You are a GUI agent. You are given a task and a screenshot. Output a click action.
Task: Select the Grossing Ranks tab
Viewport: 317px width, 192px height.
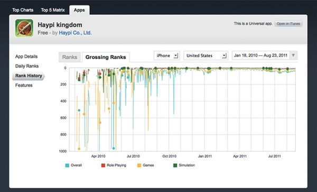(x=106, y=57)
